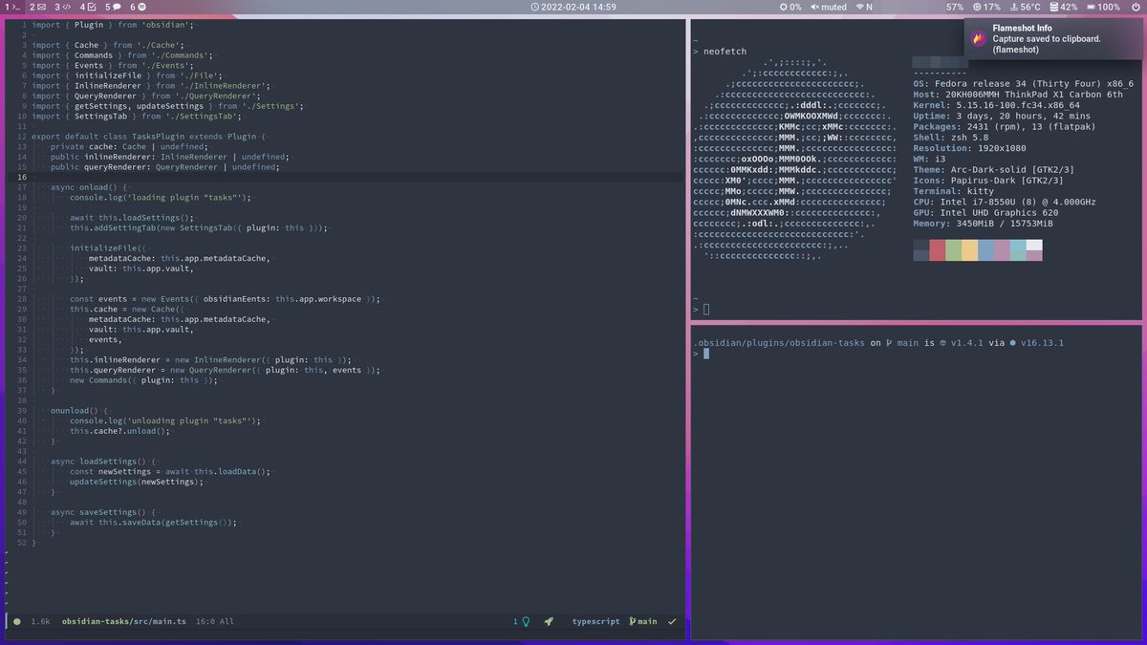Click the 16:0 All cursor position
Viewport: 1147px width, 645px height.
pyautogui.click(x=214, y=621)
